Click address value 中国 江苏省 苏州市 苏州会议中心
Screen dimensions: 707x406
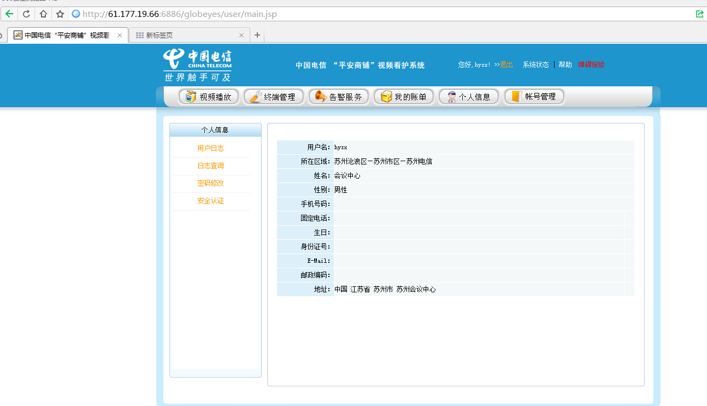tap(385, 290)
